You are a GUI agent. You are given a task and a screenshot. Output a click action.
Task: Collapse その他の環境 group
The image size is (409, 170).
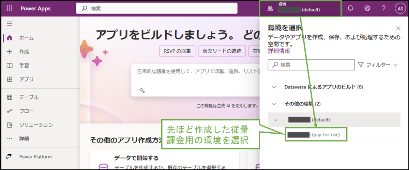[x=274, y=104]
